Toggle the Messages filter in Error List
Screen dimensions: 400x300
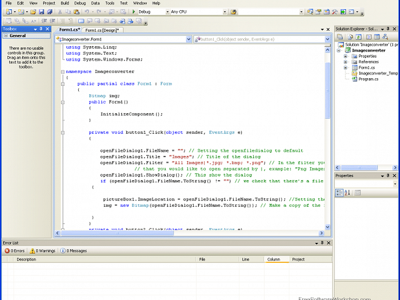74,251
